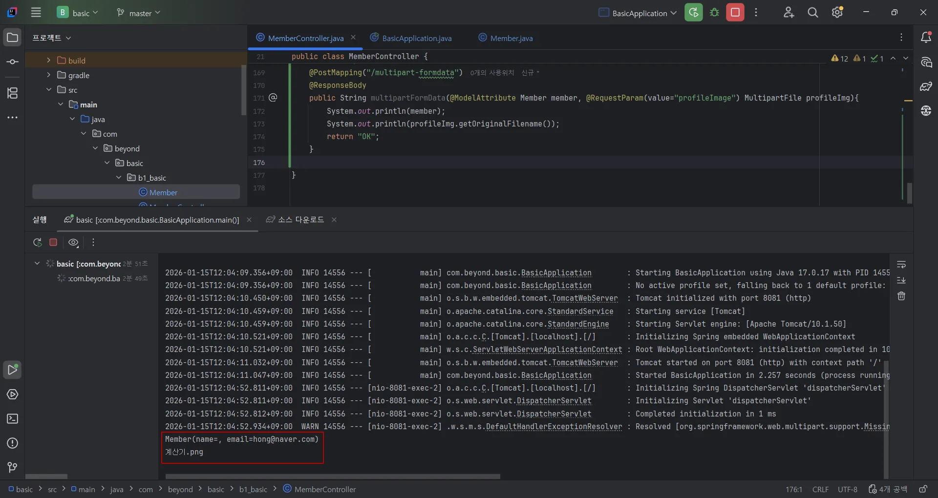Image resolution: width=938 pixels, height=498 pixels.
Task: Open the Structure tool window
Action: click(x=12, y=93)
